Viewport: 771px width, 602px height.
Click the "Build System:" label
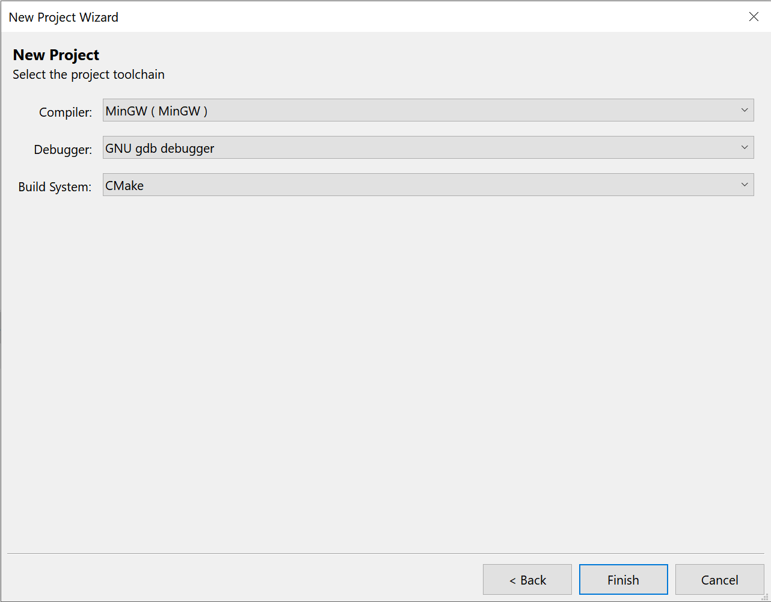tap(55, 187)
